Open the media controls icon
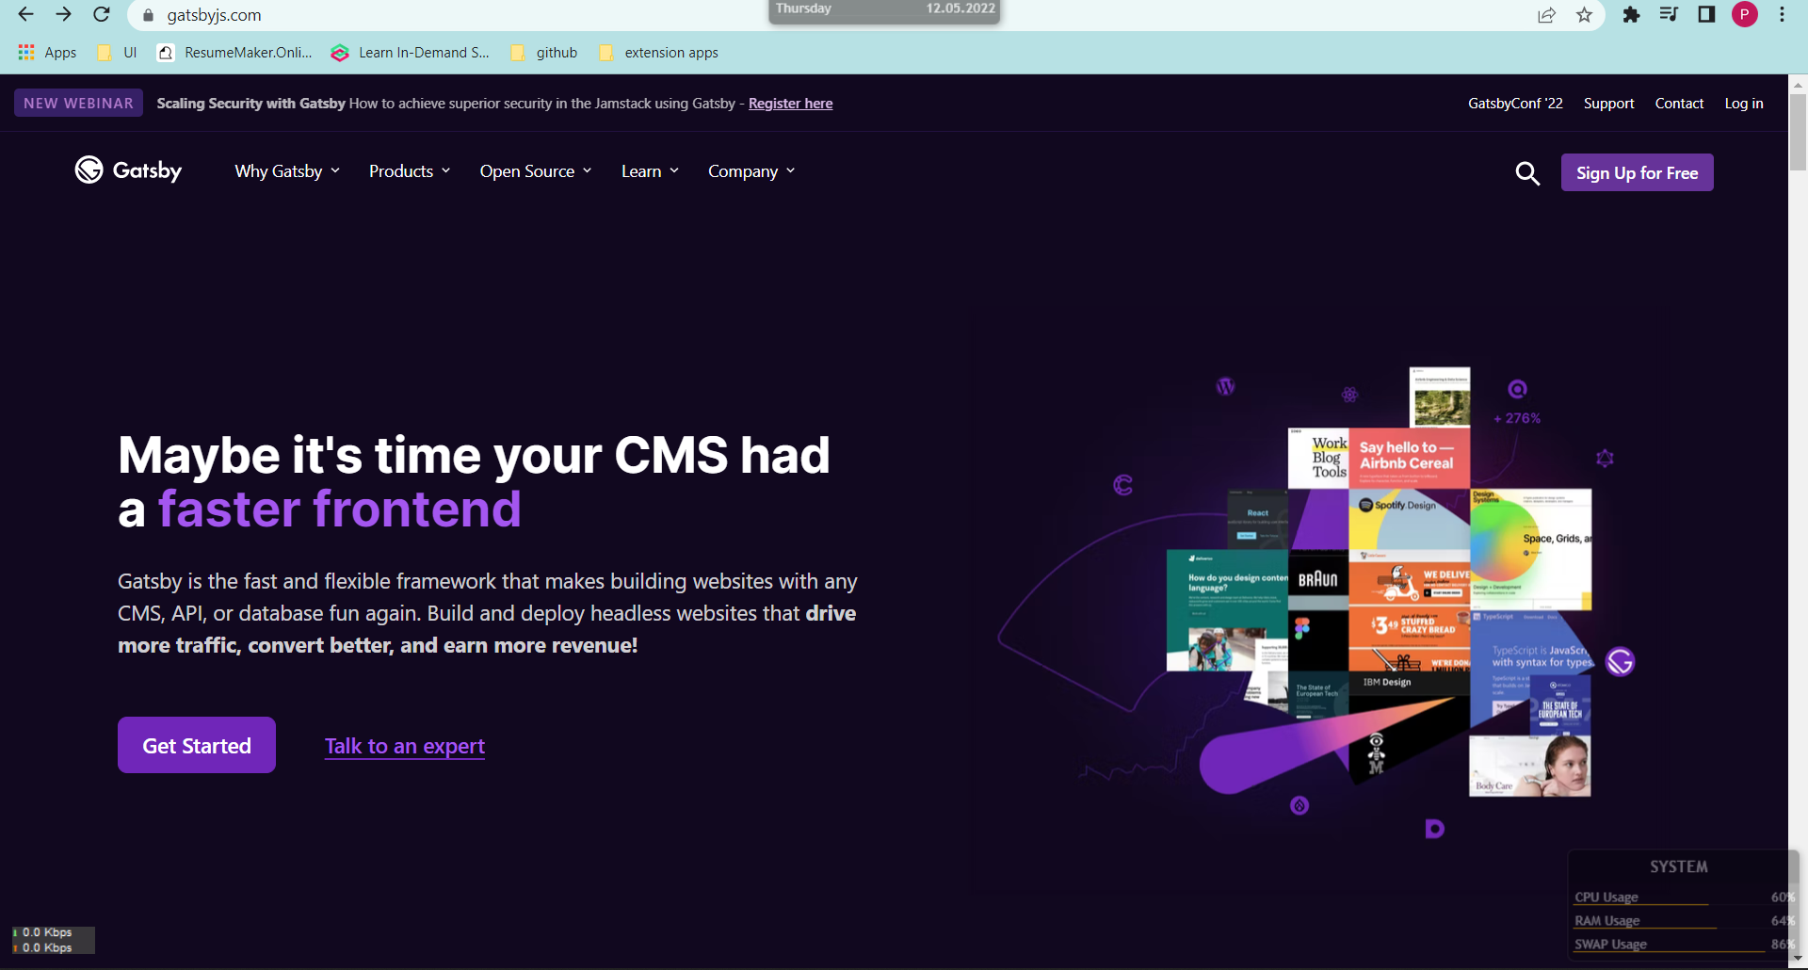Viewport: 1808px width, 970px height. point(1669,15)
